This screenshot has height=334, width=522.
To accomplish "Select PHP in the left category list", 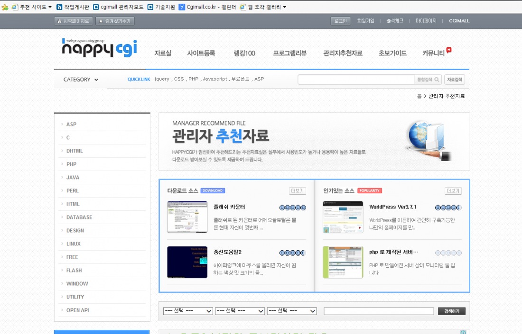I will 71,164.
